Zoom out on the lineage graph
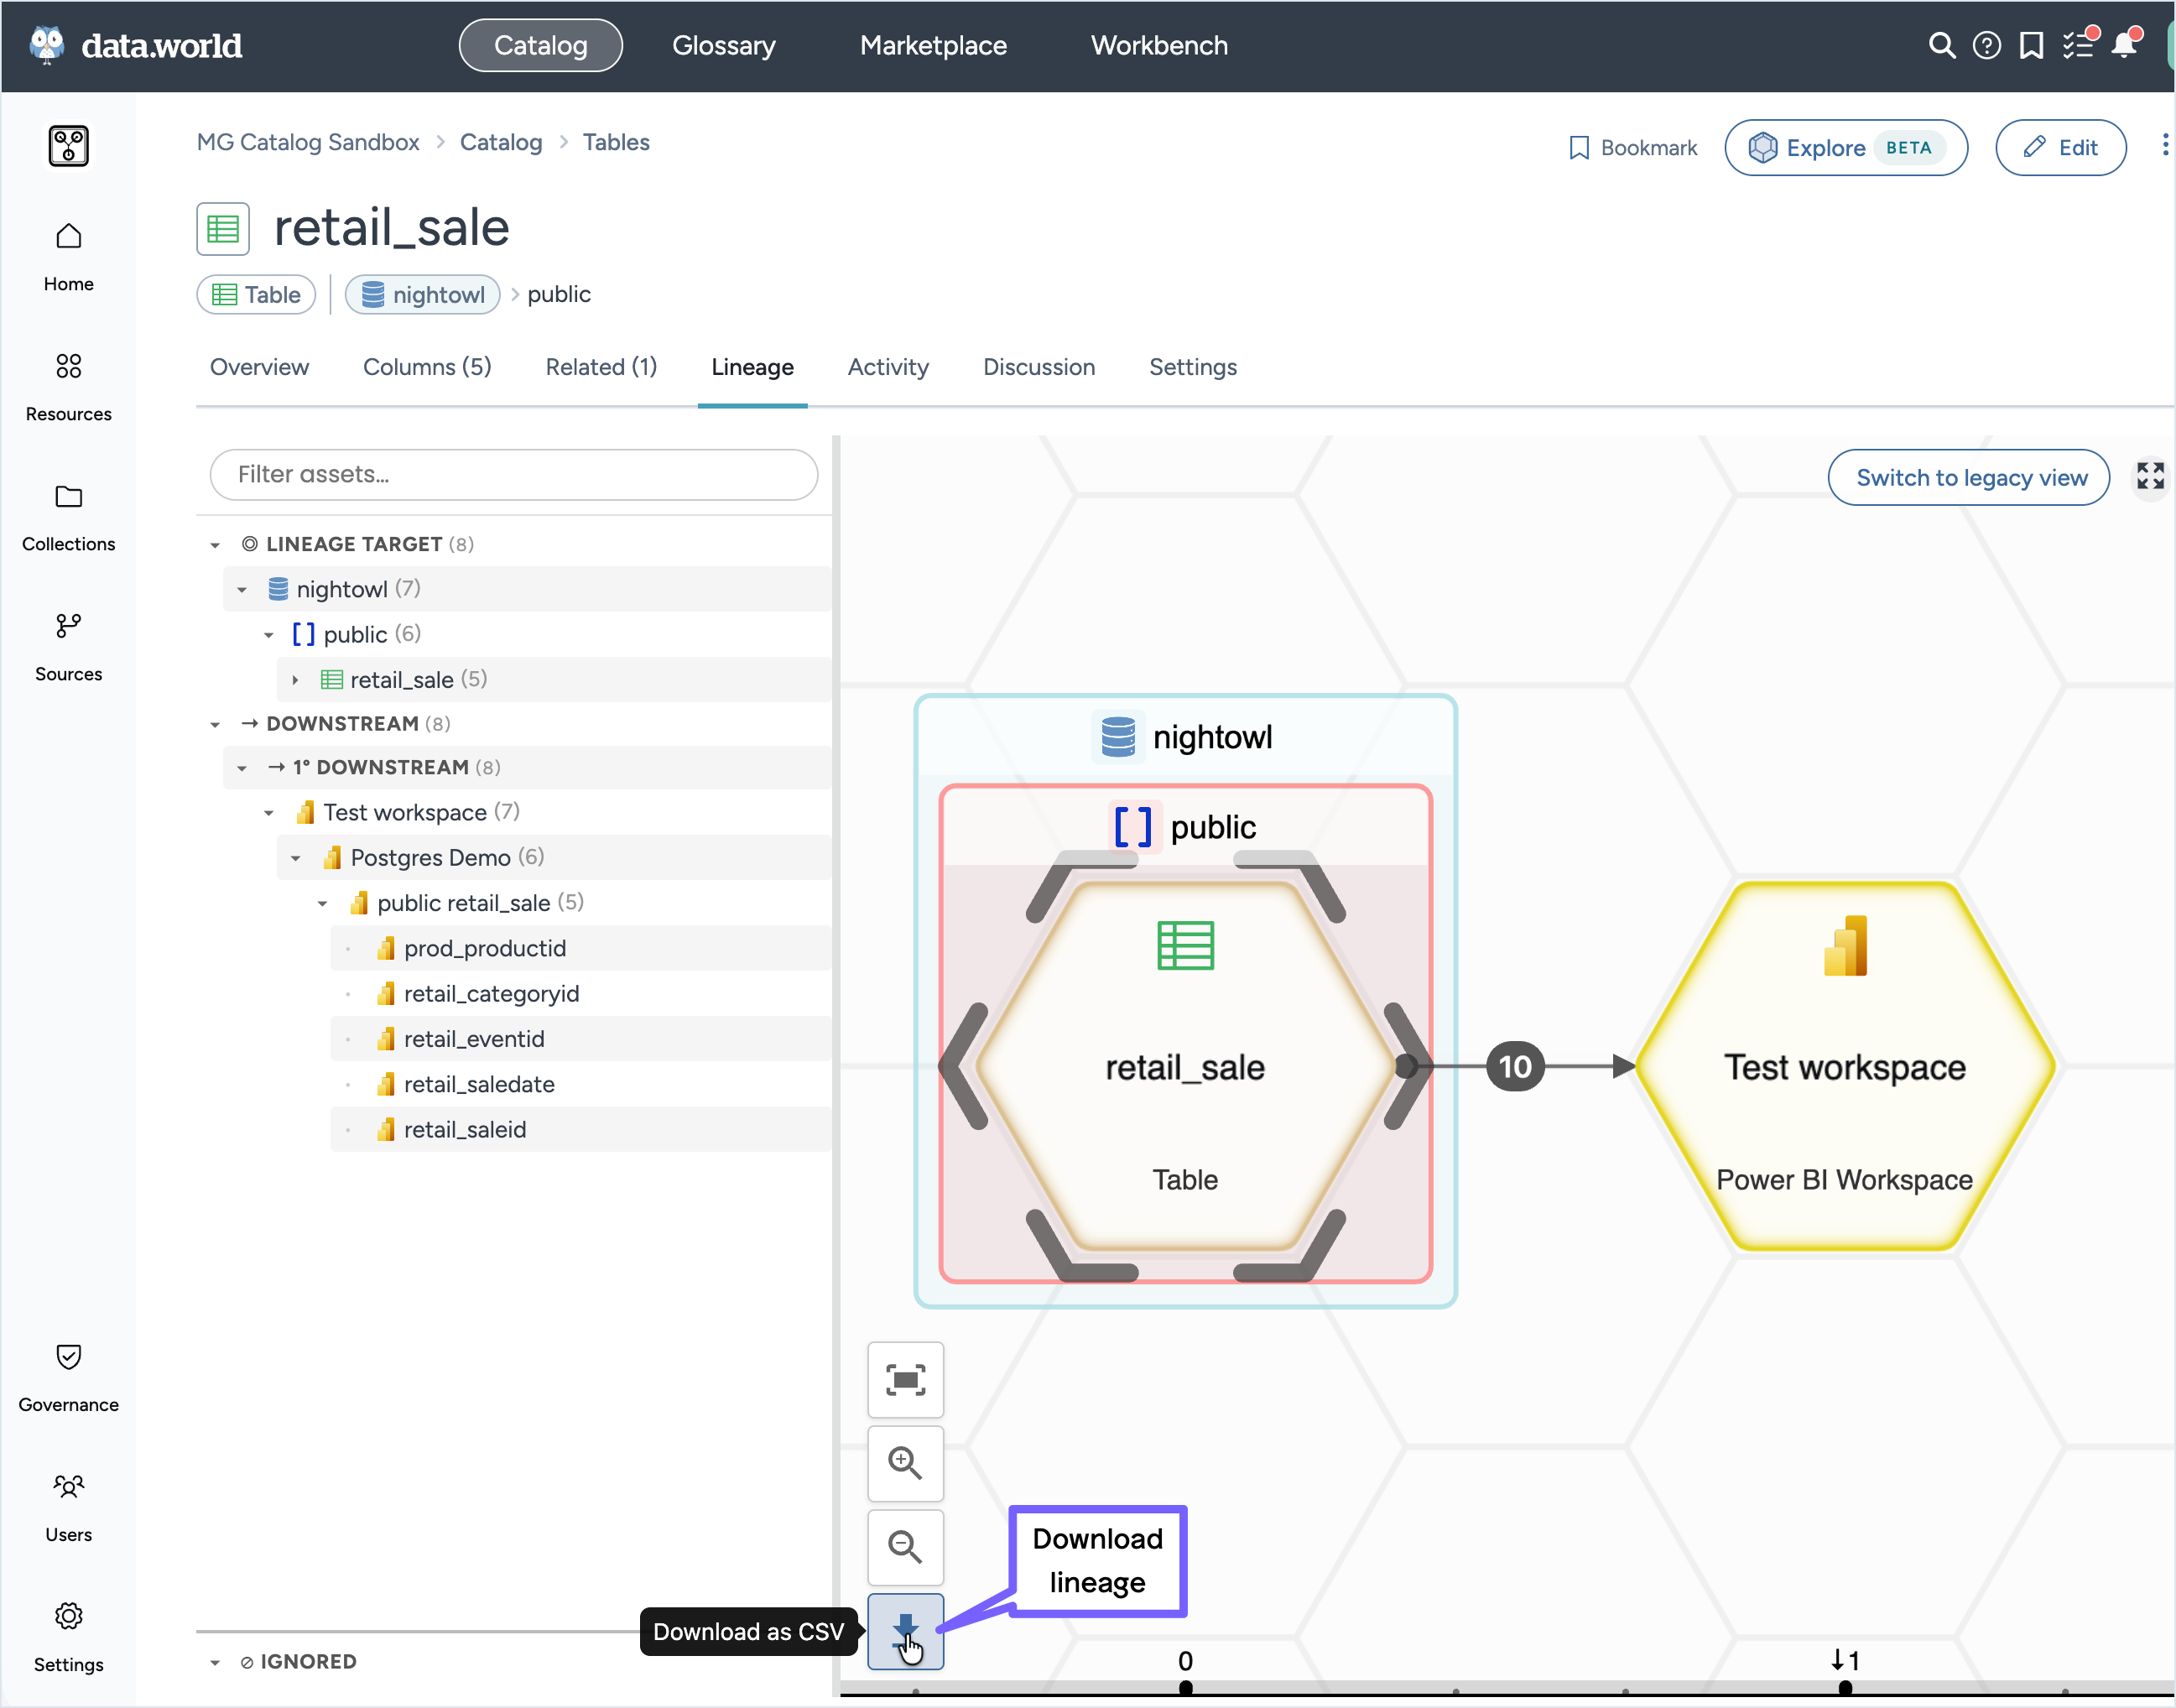2176x1708 pixels. tap(905, 1547)
